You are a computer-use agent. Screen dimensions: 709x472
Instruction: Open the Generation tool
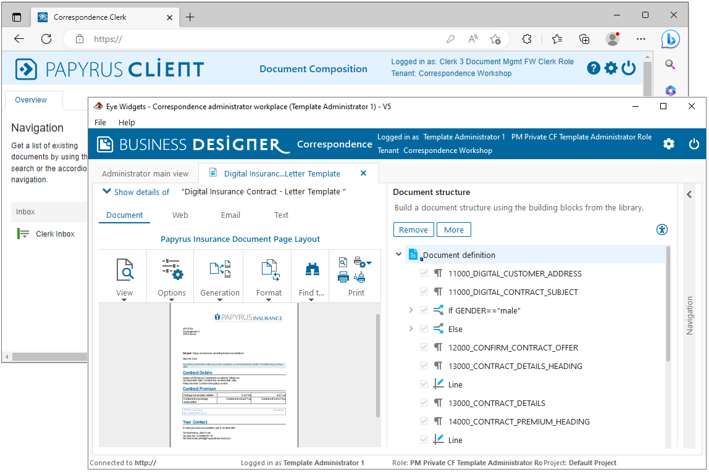(x=220, y=269)
